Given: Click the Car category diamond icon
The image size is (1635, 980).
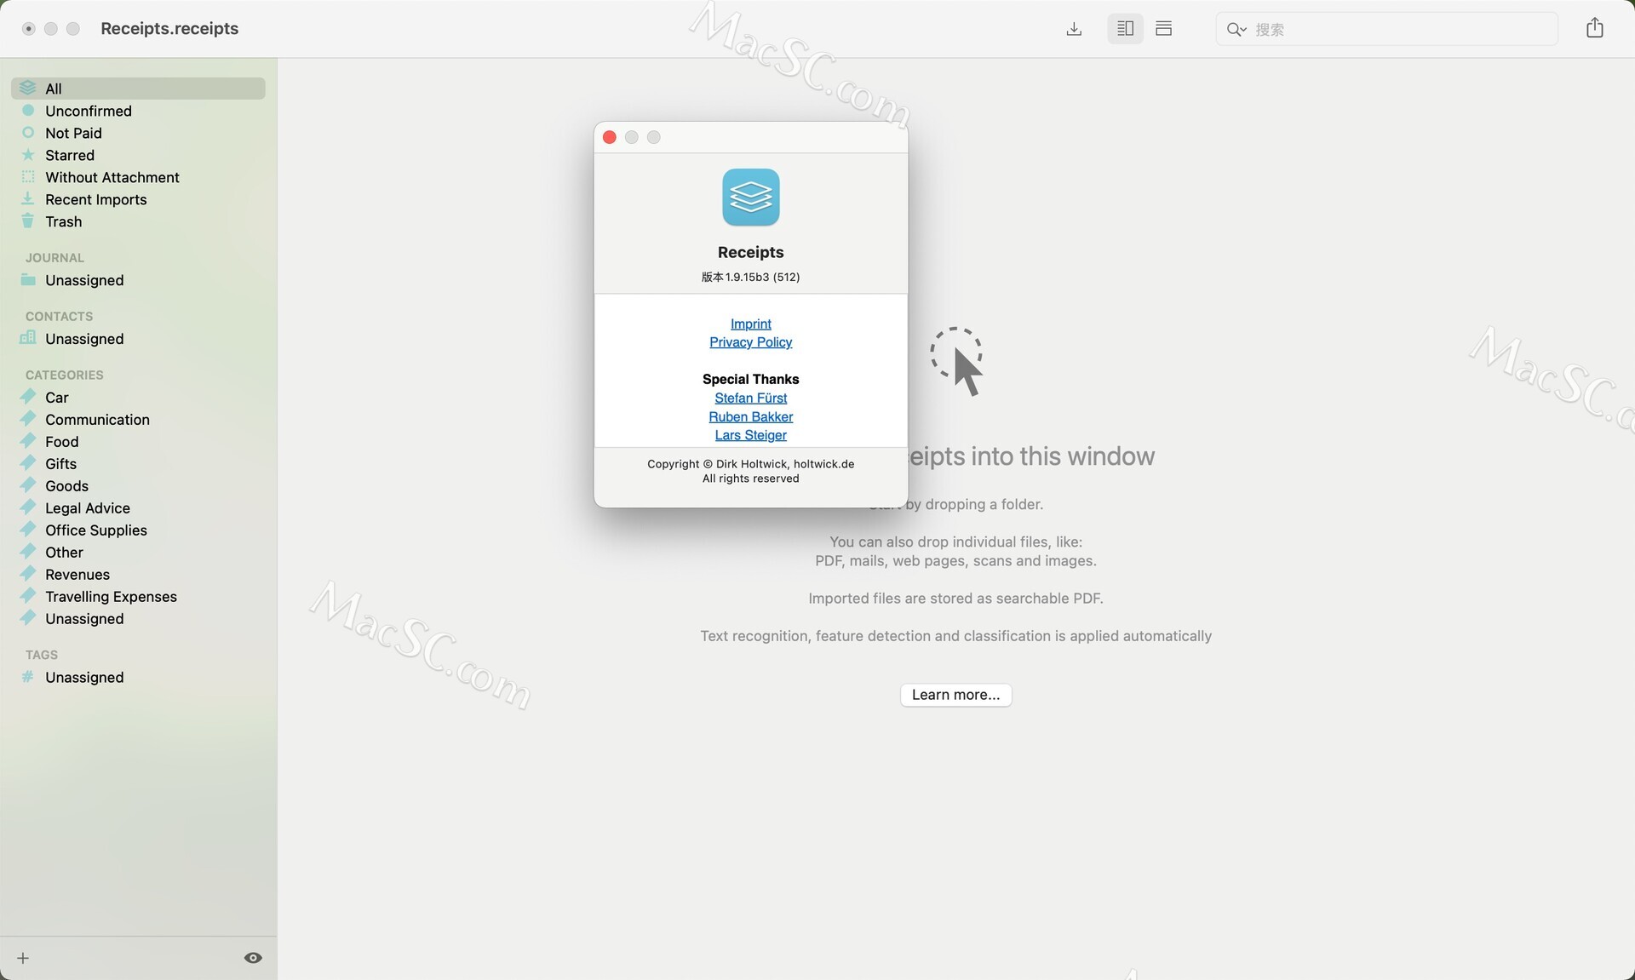Looking at the screenshot, I should pyautogui.click(x=26, y=397).
